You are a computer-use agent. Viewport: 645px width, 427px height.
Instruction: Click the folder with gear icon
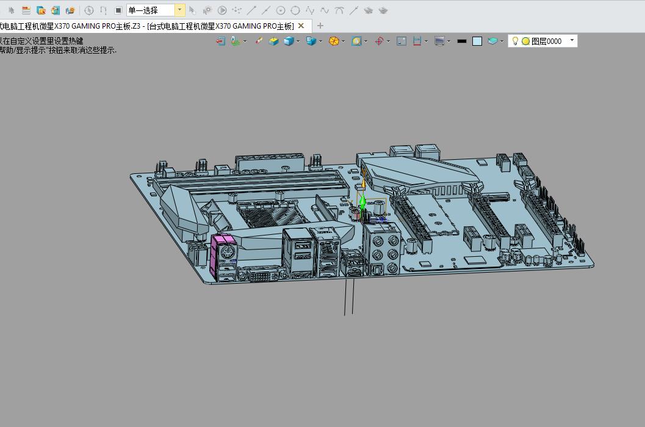41,10
